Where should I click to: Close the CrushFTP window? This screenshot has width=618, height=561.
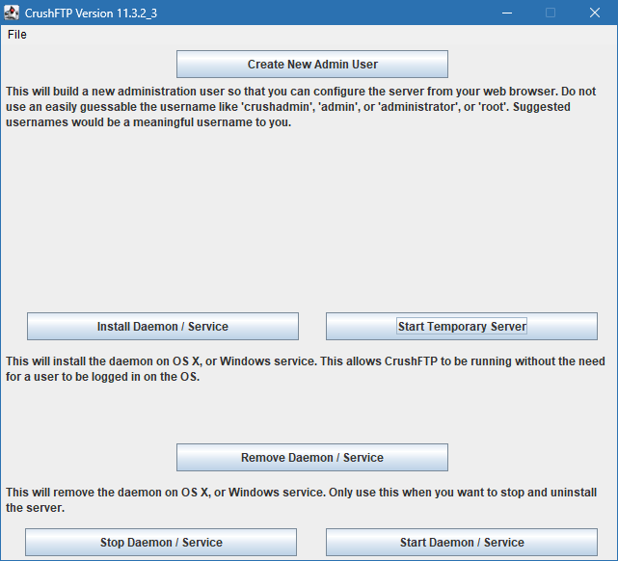pyautogui.click(x=594, y=13)
